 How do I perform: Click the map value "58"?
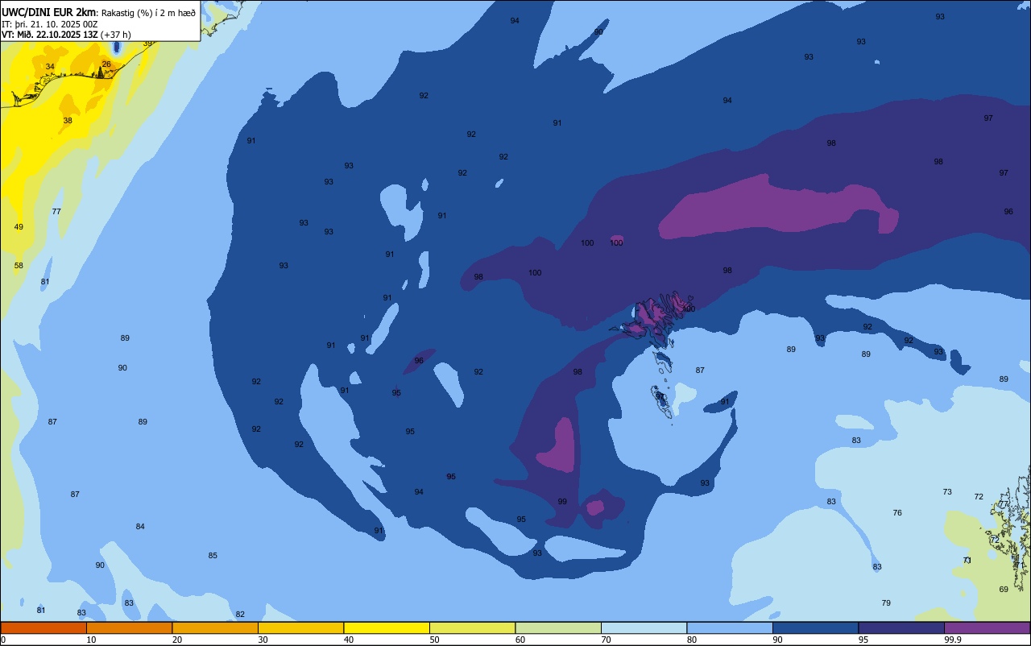pyautogui.click(x=19, y=266)
